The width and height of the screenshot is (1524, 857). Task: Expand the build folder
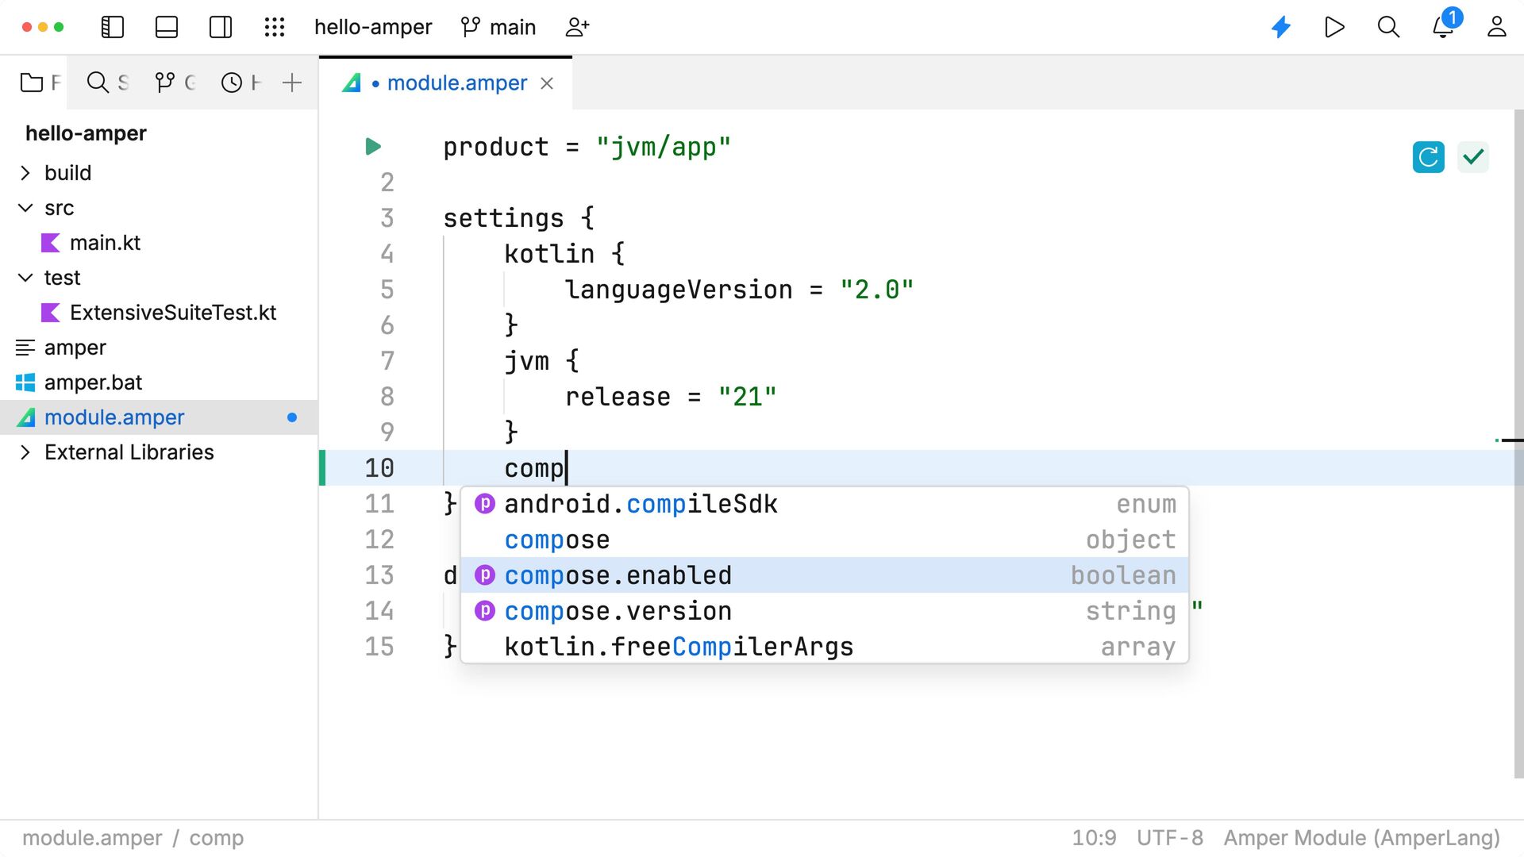[25, 173]
